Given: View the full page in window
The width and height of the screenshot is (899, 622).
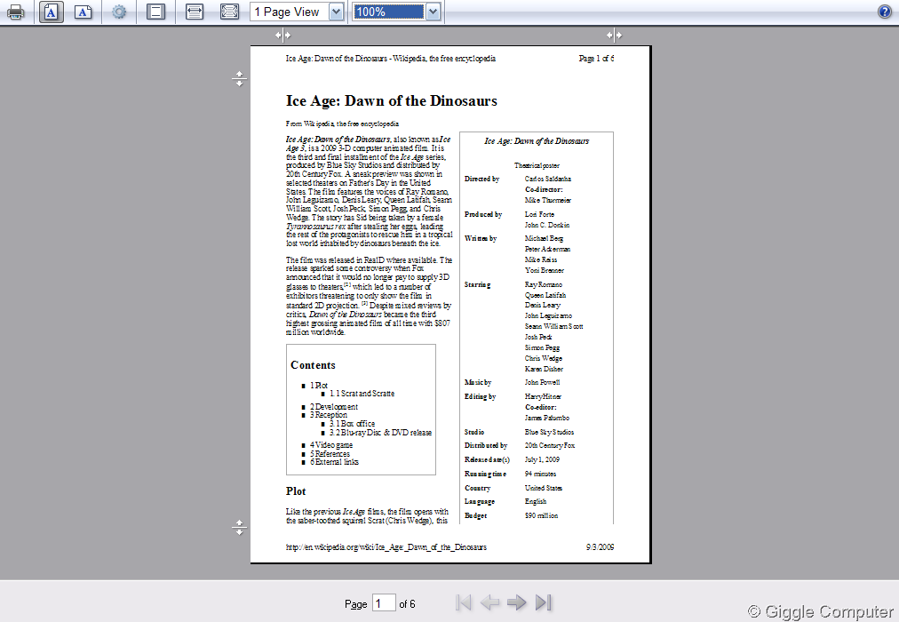Looking at the screenshot, I should click(x=229, y=12).
